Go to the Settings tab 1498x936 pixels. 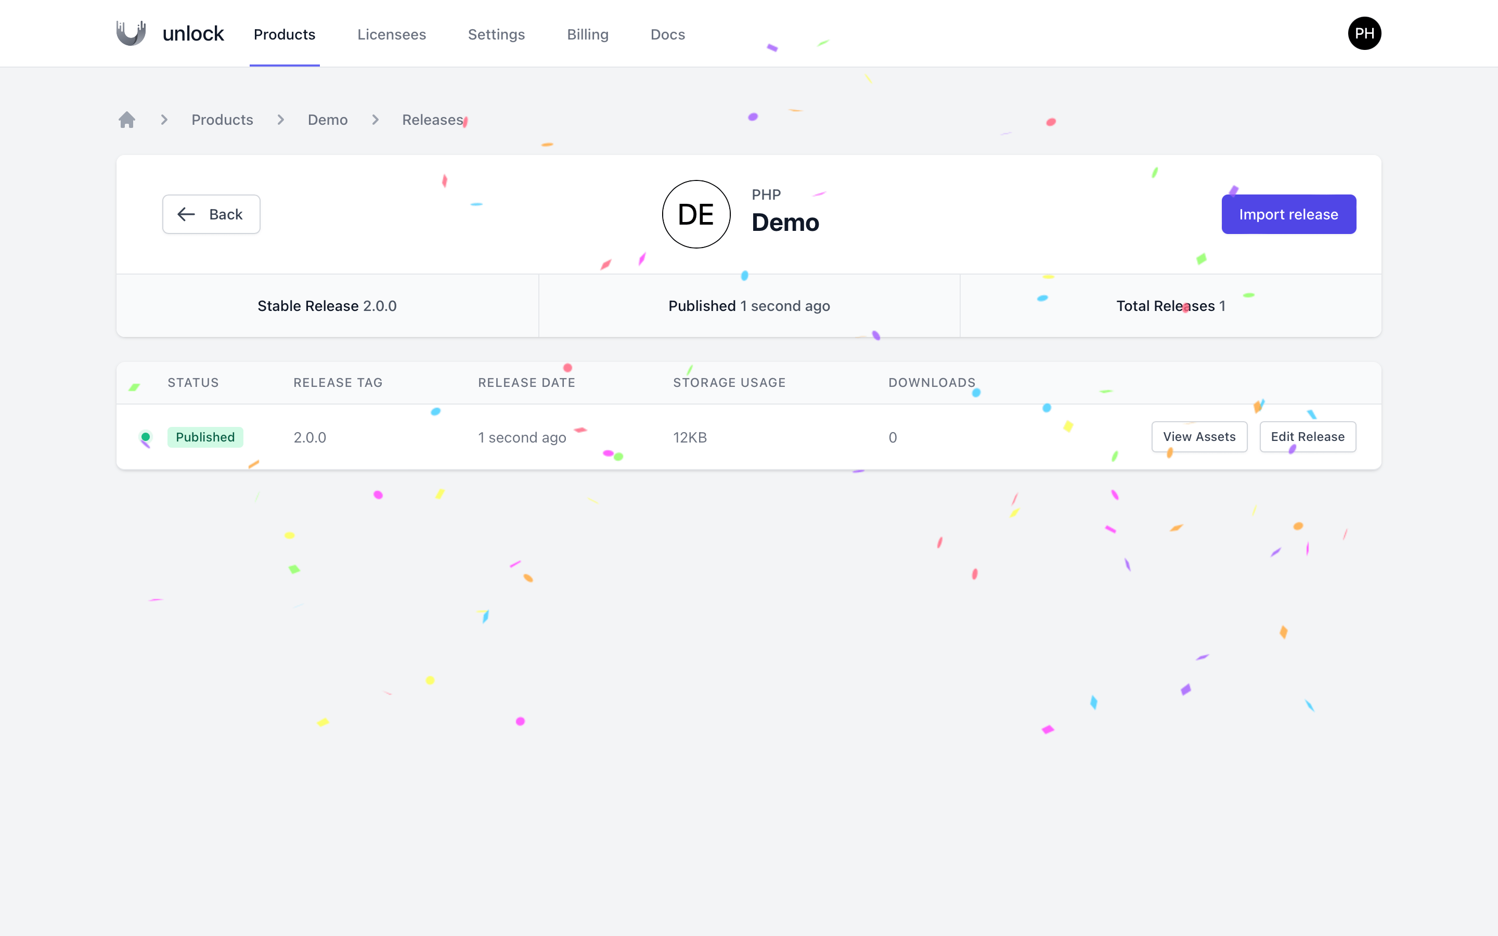click(x=496, y=35)
